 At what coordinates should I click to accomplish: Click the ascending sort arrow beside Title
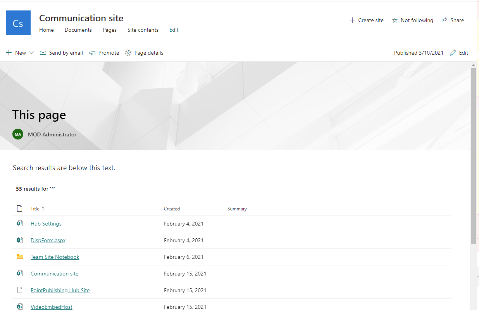[x=43, y=208]
